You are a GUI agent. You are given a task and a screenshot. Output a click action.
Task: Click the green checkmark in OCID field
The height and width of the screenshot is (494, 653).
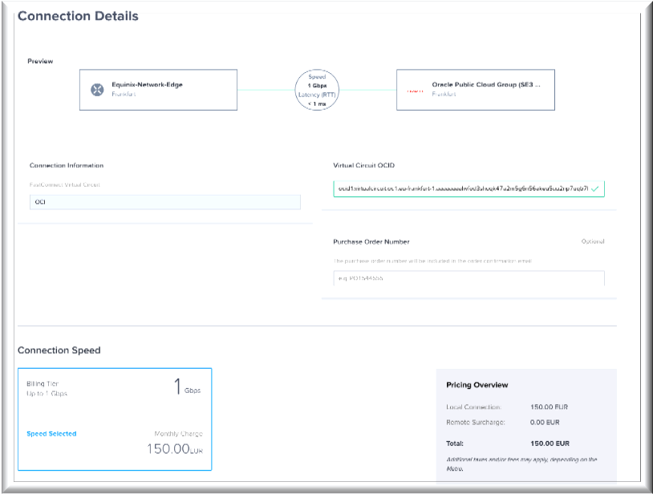coord(594,189)
